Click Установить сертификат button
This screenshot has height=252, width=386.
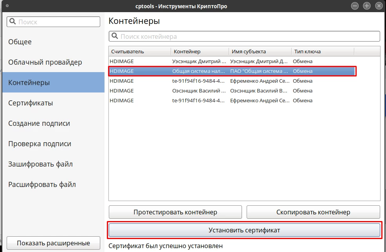pyautogui.click(x=244, y=230)
